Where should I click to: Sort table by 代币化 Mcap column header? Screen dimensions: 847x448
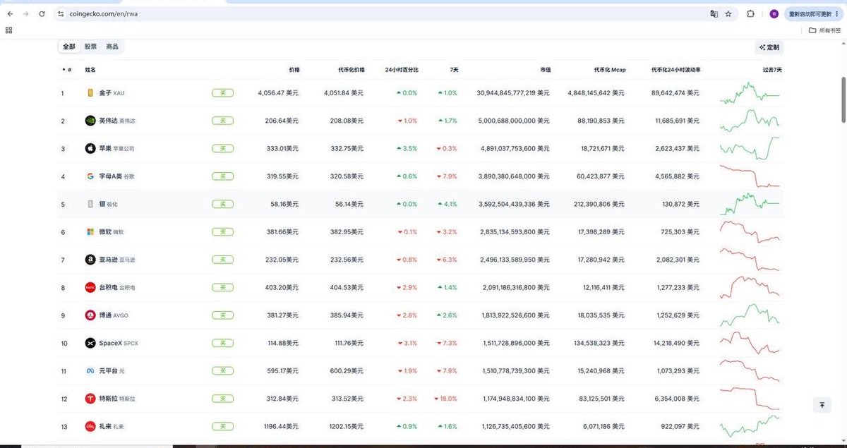(x=610, y=70)
